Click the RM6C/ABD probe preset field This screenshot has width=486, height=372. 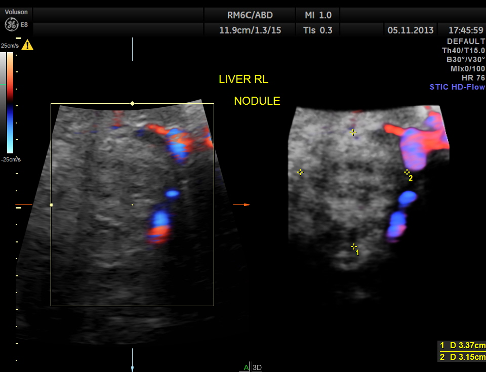(x=250, y=15)
